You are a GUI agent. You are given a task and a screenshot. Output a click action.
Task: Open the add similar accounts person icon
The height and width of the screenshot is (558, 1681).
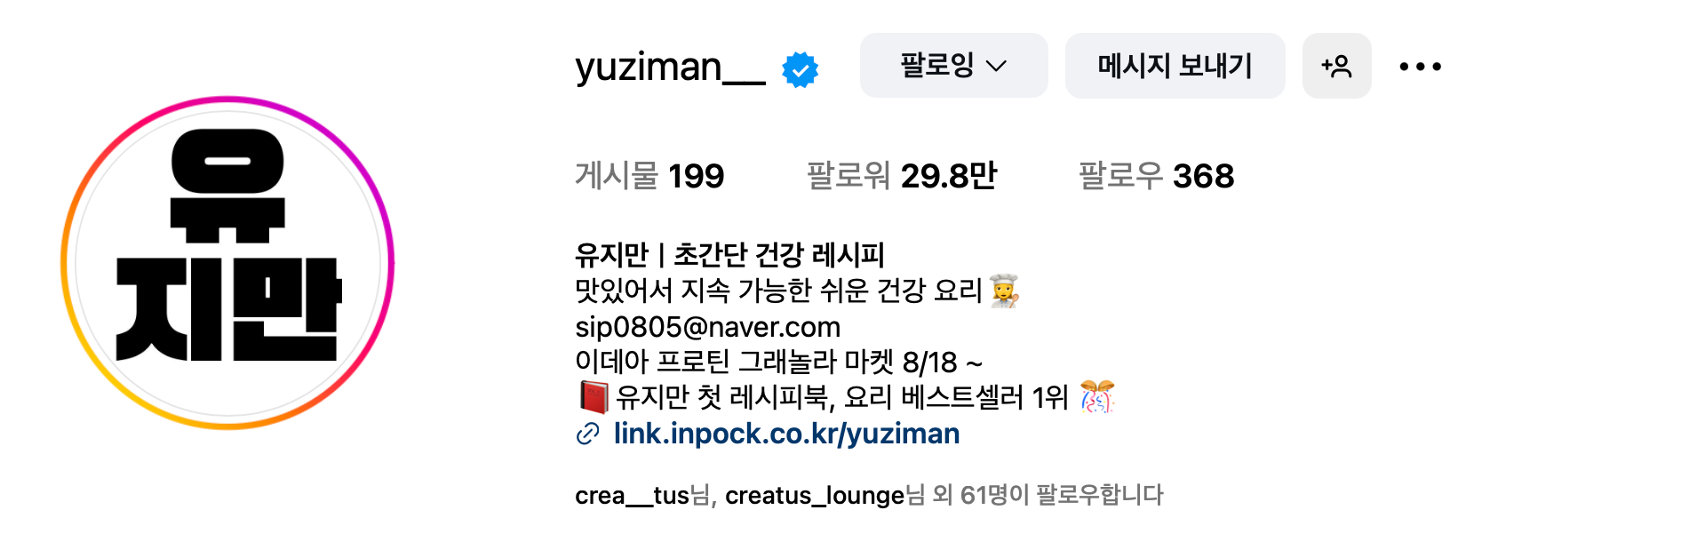pyautogui.click(x=1336, y=66)
